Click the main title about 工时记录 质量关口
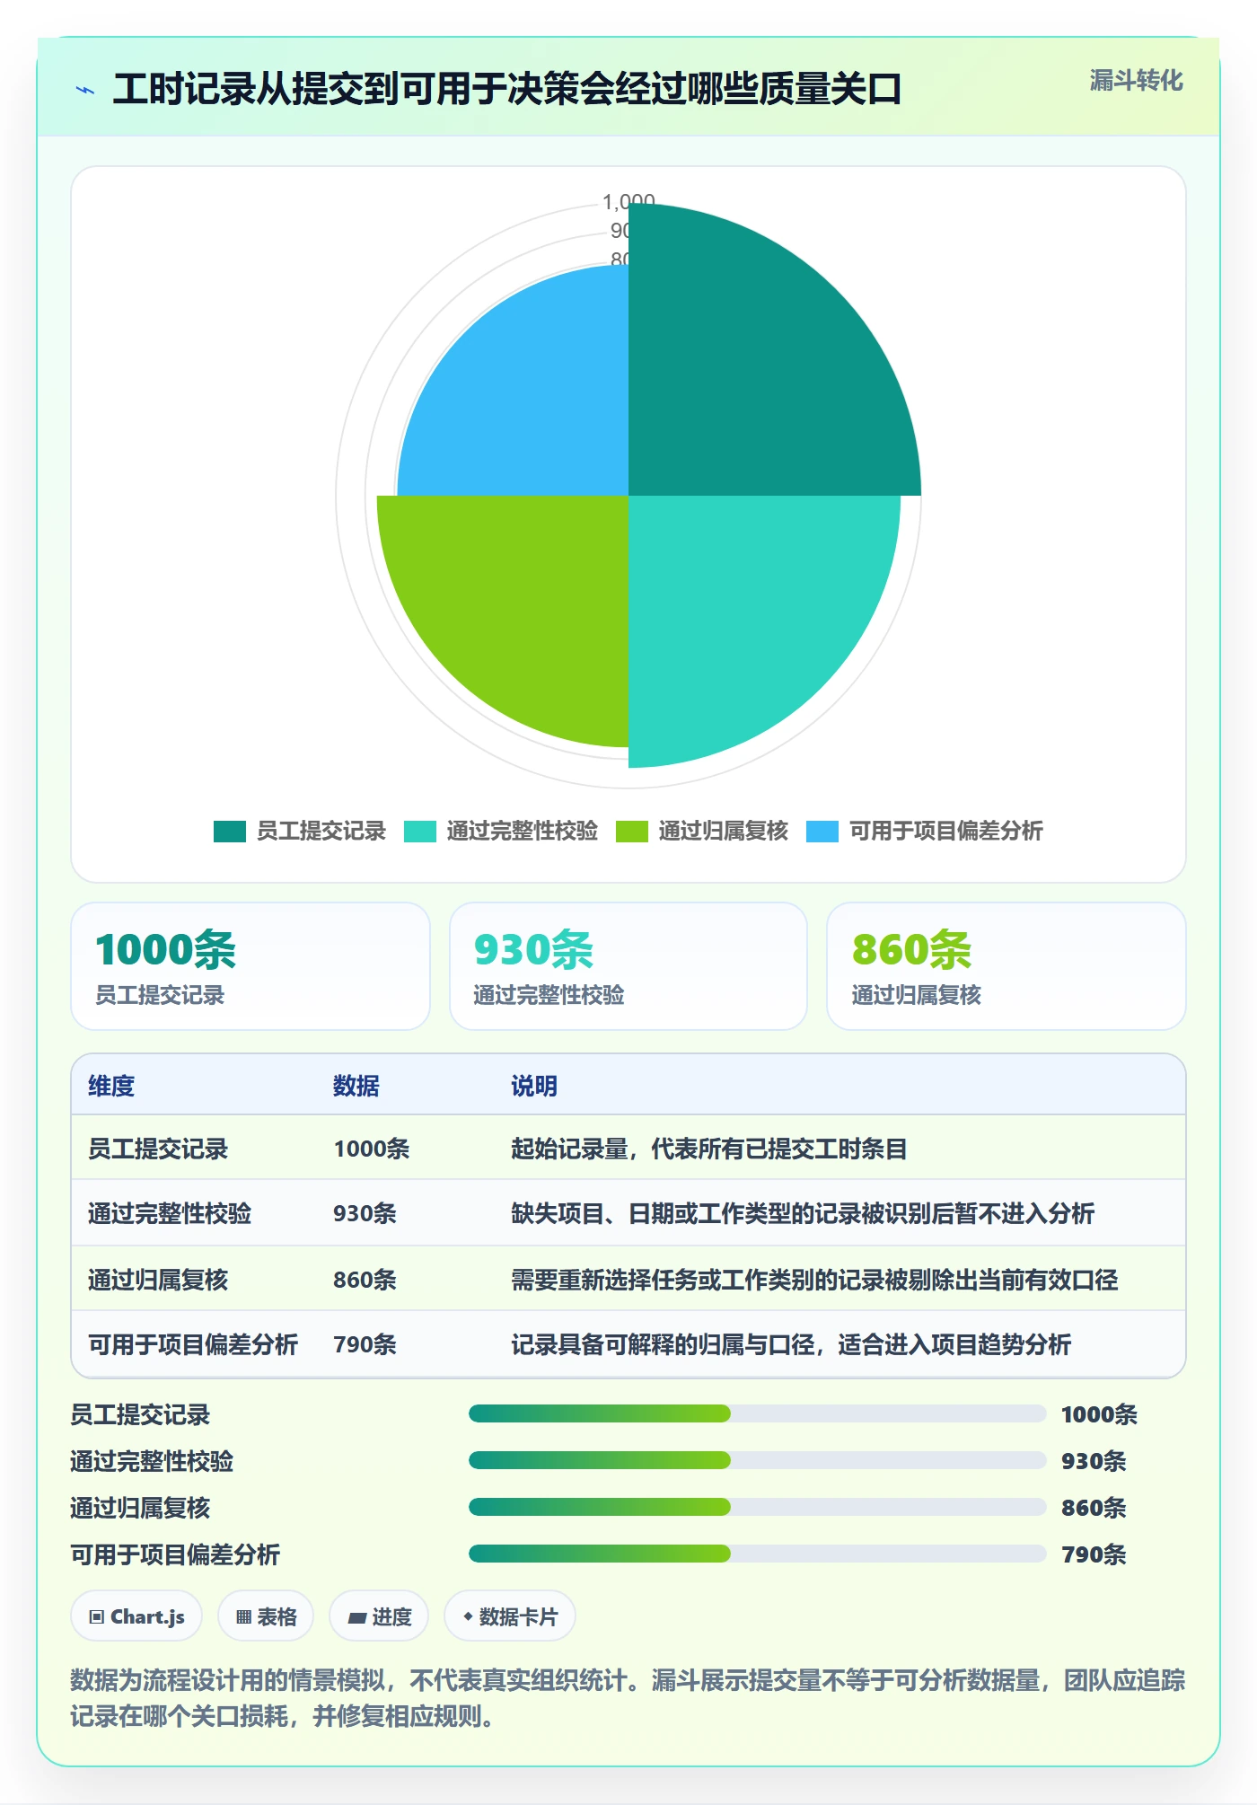The height and width of the screenshot is (1805, 1257). [507, 90]
